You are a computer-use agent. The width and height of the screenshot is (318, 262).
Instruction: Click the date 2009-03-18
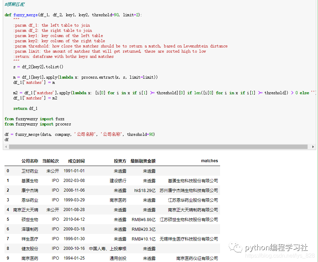74,229
